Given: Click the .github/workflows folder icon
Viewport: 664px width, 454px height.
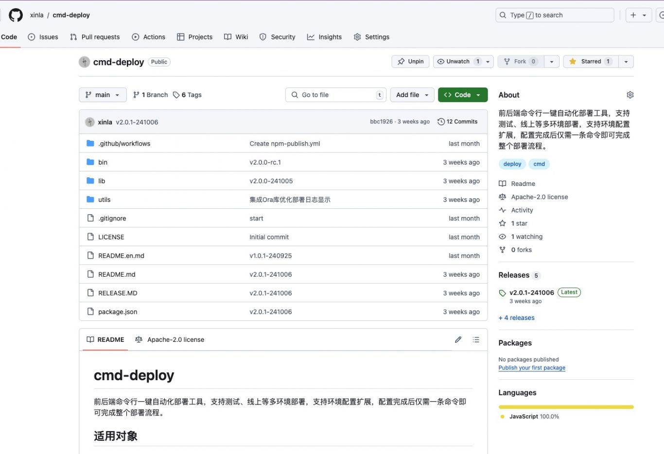Looking at the screenshot, I should coord(90,143).
